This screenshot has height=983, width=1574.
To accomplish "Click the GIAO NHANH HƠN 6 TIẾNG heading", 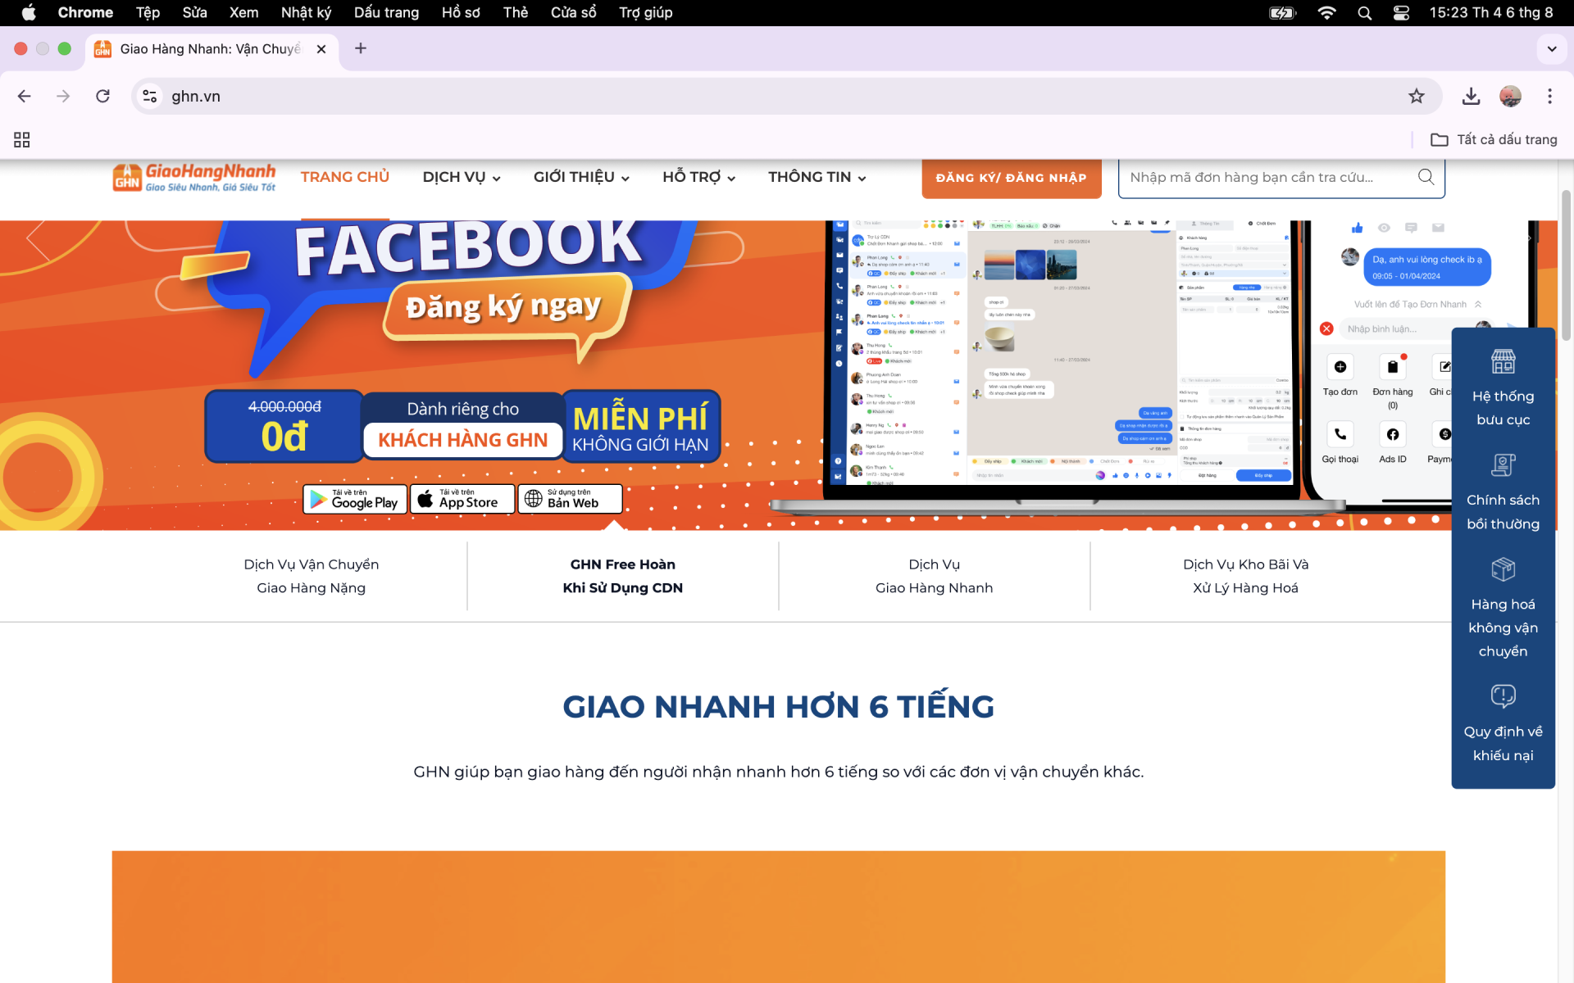I will click(x=779, y=706).
